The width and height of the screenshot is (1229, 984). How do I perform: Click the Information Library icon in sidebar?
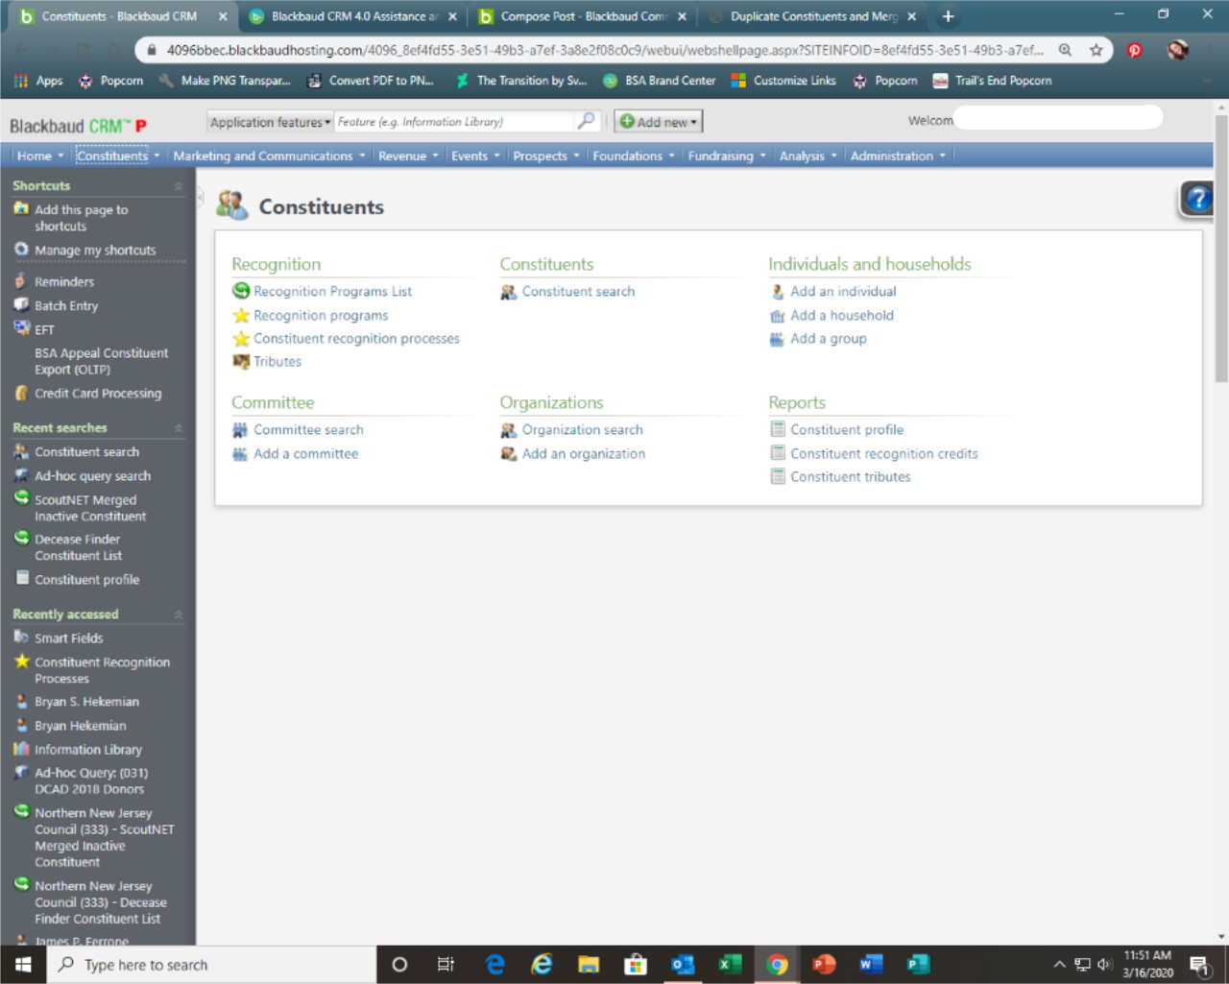[x=21, y=749]
